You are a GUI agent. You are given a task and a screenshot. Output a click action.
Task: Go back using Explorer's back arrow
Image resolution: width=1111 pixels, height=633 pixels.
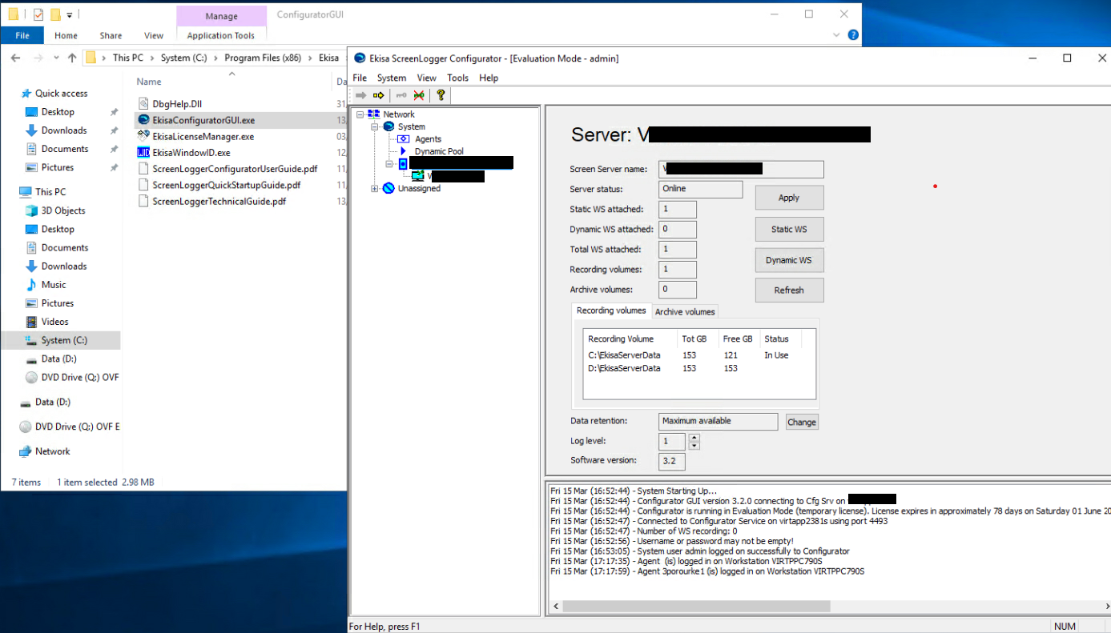click(16, 58)
